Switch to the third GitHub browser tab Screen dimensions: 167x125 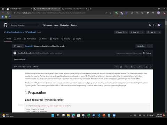pyautogui.click(x=75, y=9)
